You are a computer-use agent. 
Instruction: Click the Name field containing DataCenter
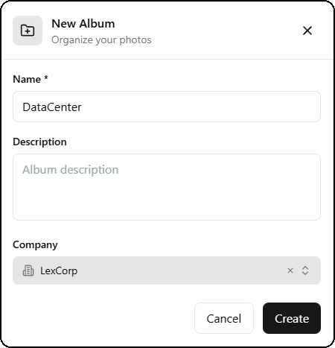(167, 107)
